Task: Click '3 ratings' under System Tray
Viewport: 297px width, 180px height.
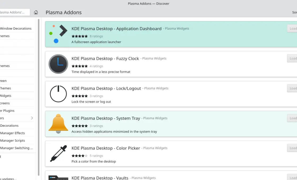Action: click(x=96, y=126)
